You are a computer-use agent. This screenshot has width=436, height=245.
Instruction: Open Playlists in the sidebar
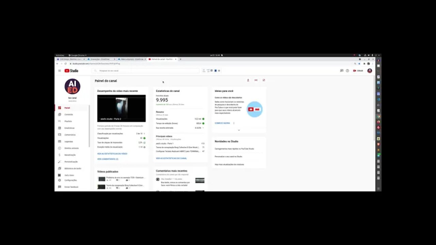[72, 121]
